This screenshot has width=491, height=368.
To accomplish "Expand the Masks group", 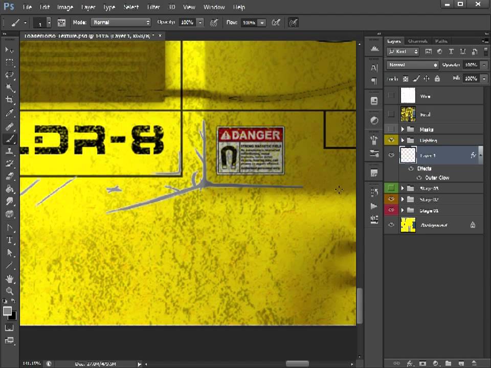I will point(403,129).
